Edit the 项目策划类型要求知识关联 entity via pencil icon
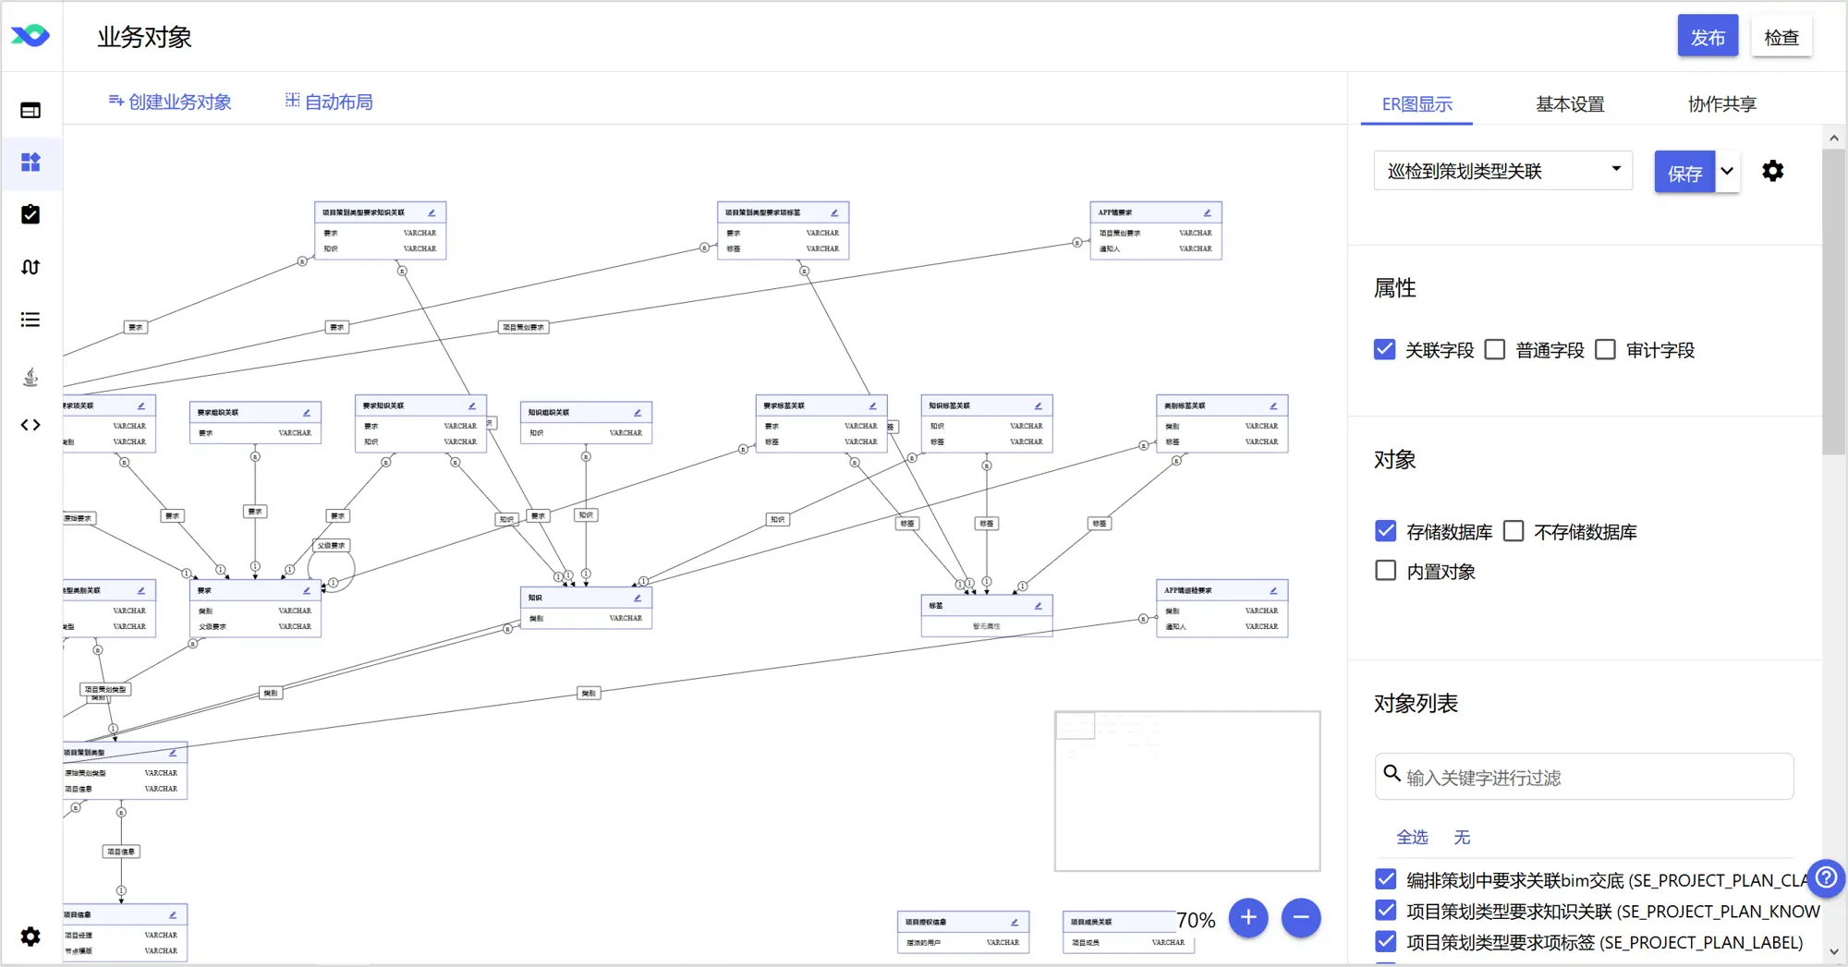This screenshot has width=1848, height=967. point(432,213)
